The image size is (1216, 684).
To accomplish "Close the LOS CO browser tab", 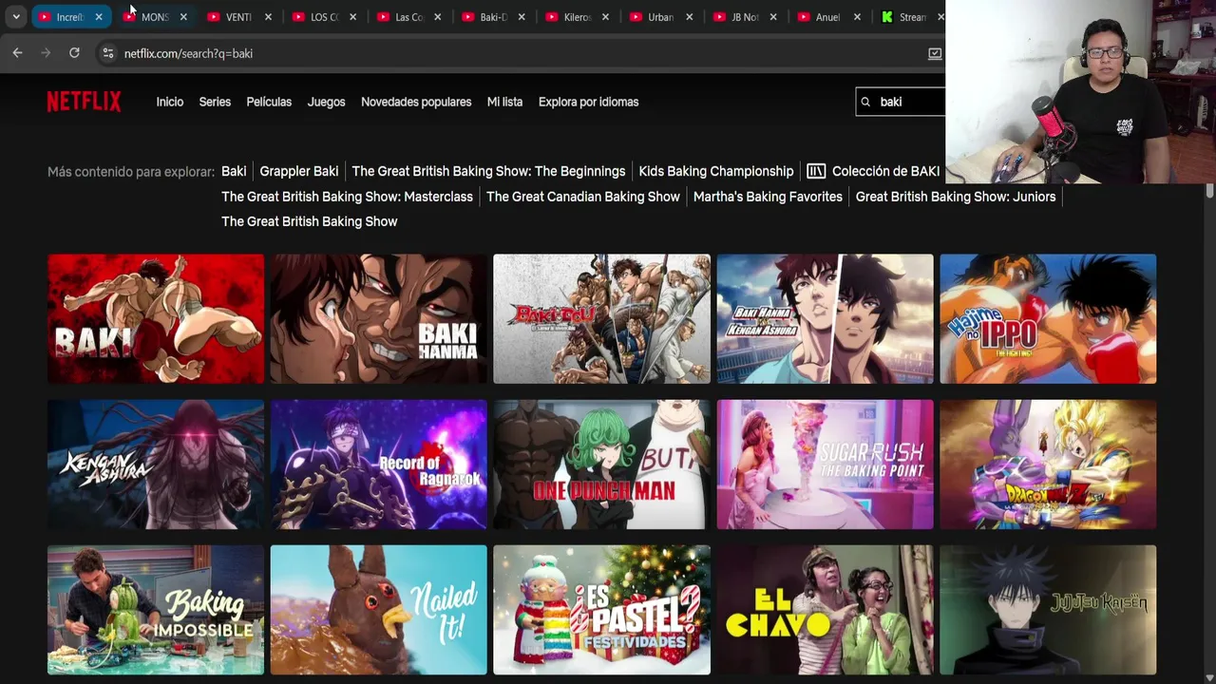I will [x=352, y=17].
